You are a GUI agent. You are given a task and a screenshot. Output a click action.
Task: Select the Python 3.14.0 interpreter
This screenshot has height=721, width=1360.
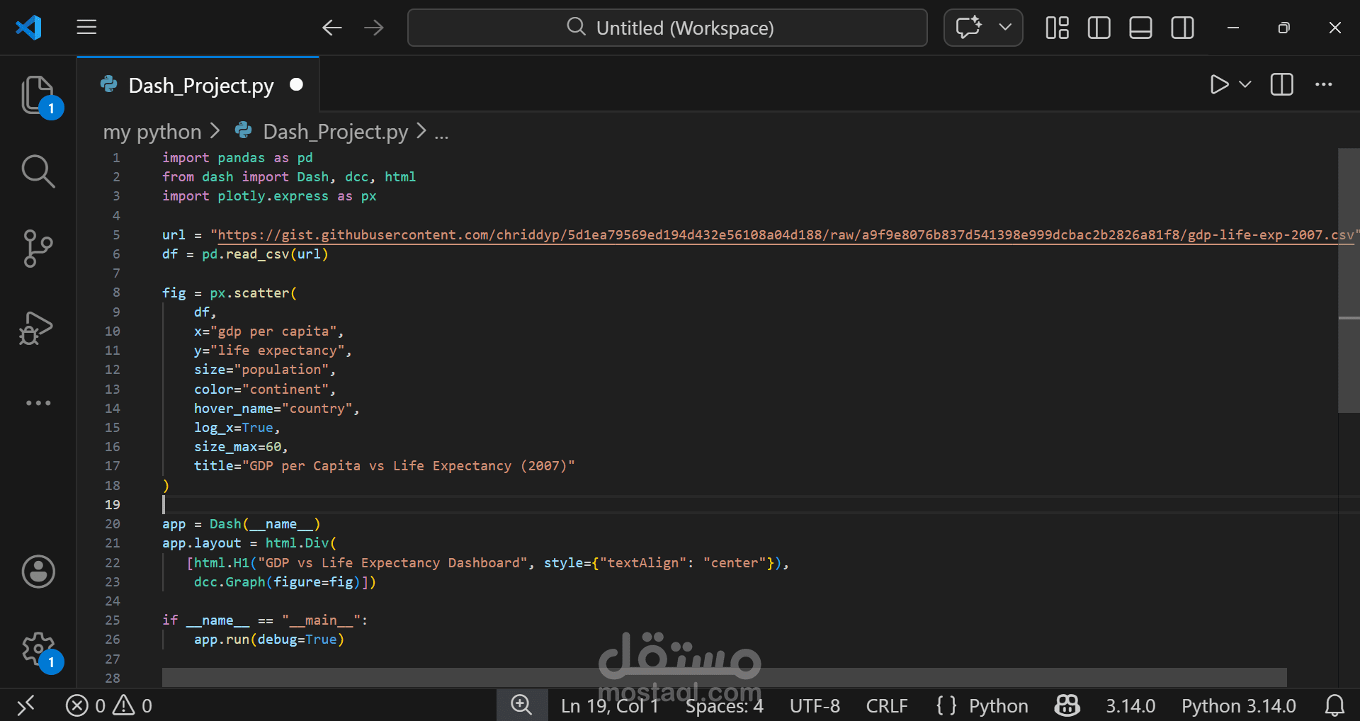click(1238, 706)
